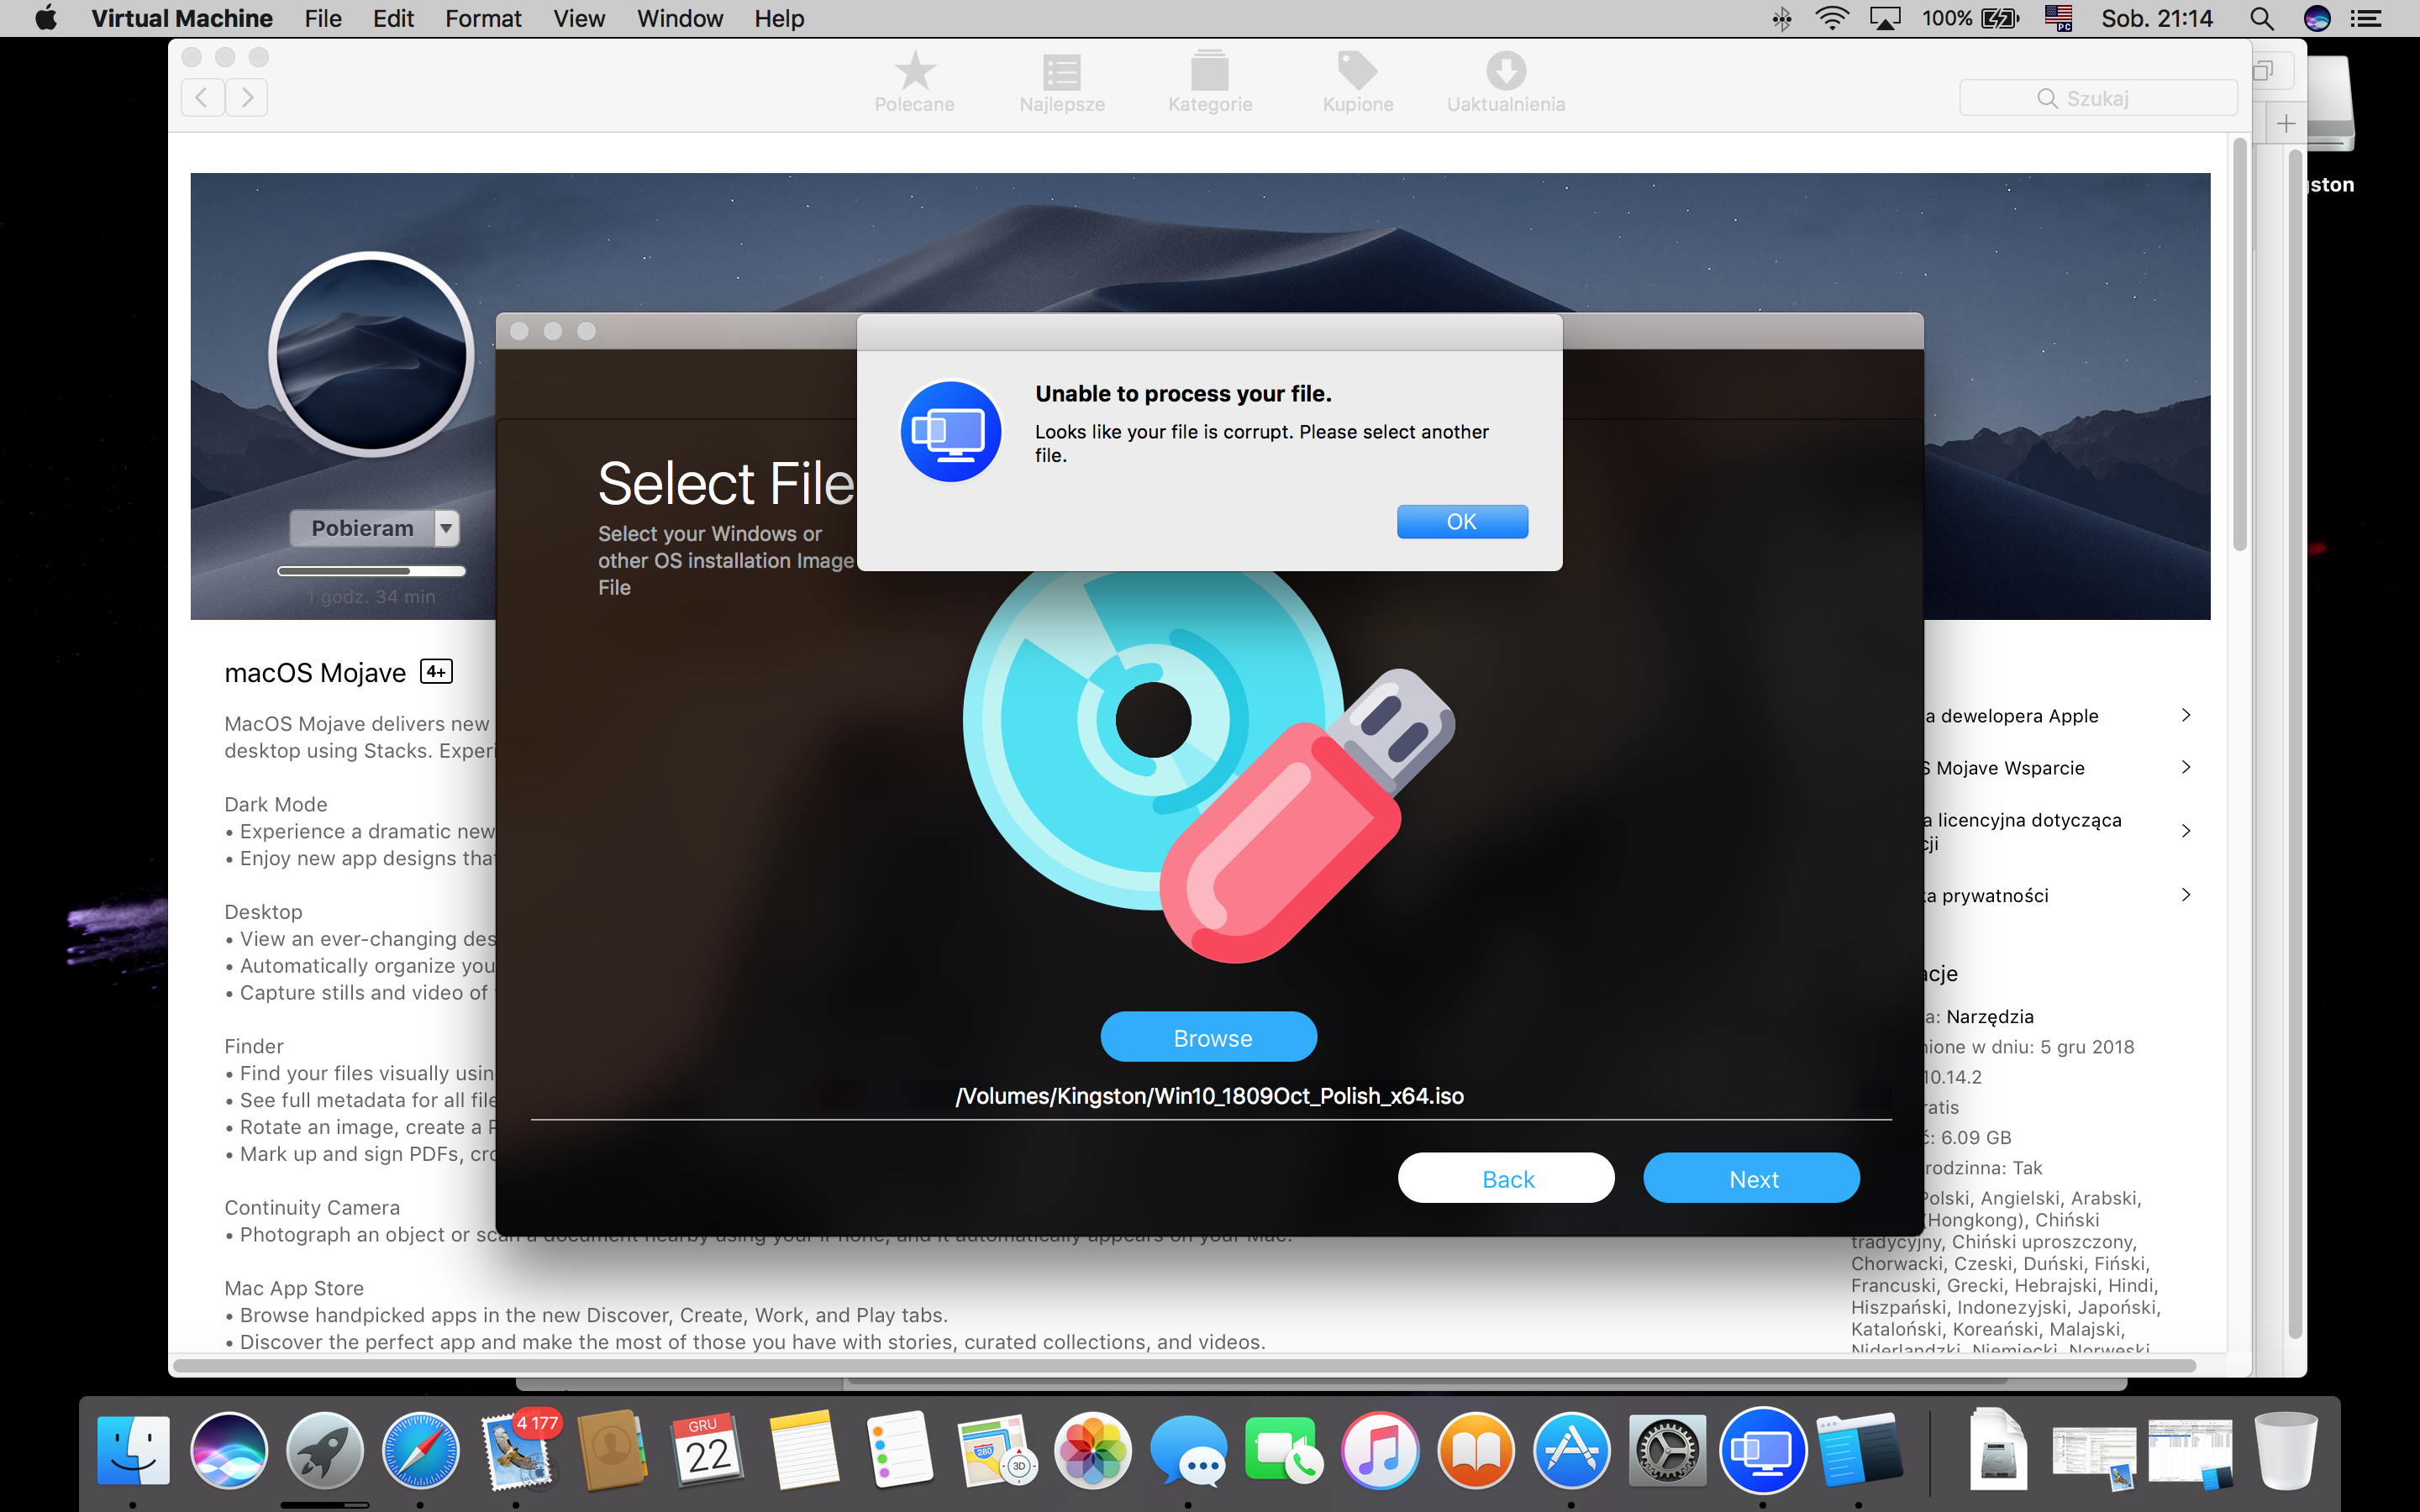Open the Edit menu
The image size is (2420, 1512).
(x=393, y=18)
